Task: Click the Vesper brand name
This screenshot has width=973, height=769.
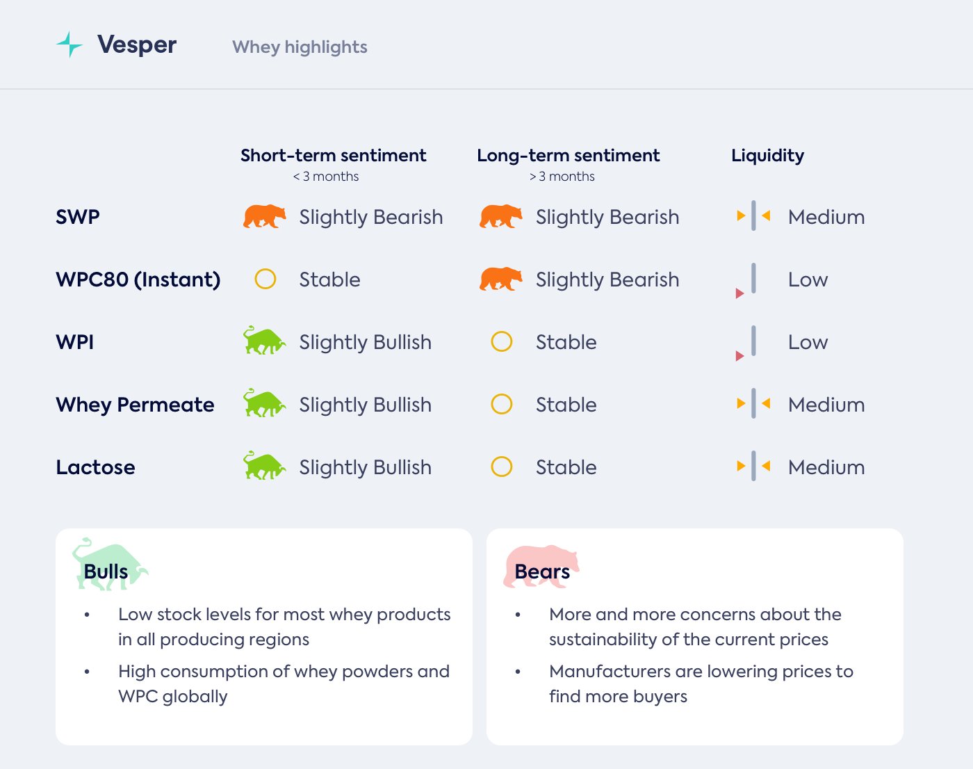Action: coord(137,44)
